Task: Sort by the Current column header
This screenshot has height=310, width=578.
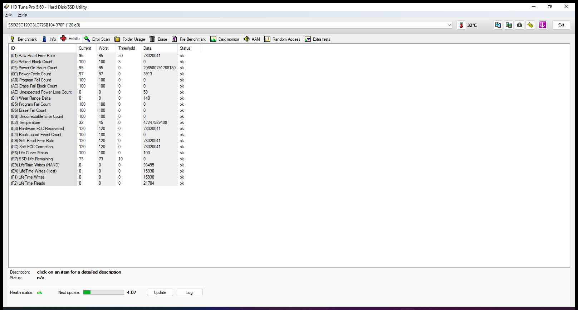Action: click(x=87, y=48)
